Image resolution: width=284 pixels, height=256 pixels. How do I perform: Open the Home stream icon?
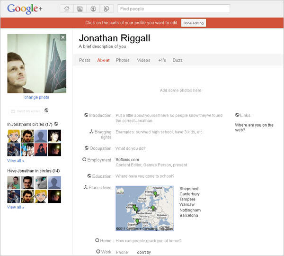67,9
